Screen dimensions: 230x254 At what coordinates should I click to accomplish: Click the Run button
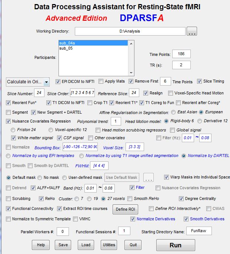176,245
